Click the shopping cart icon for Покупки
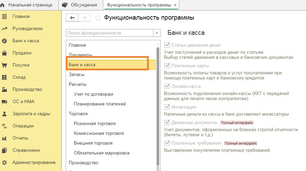 click(4, 65)
